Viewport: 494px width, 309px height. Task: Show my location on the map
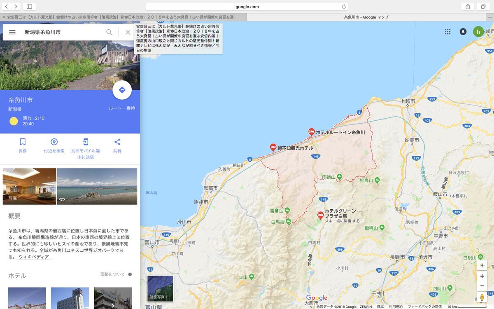point(482,265)
